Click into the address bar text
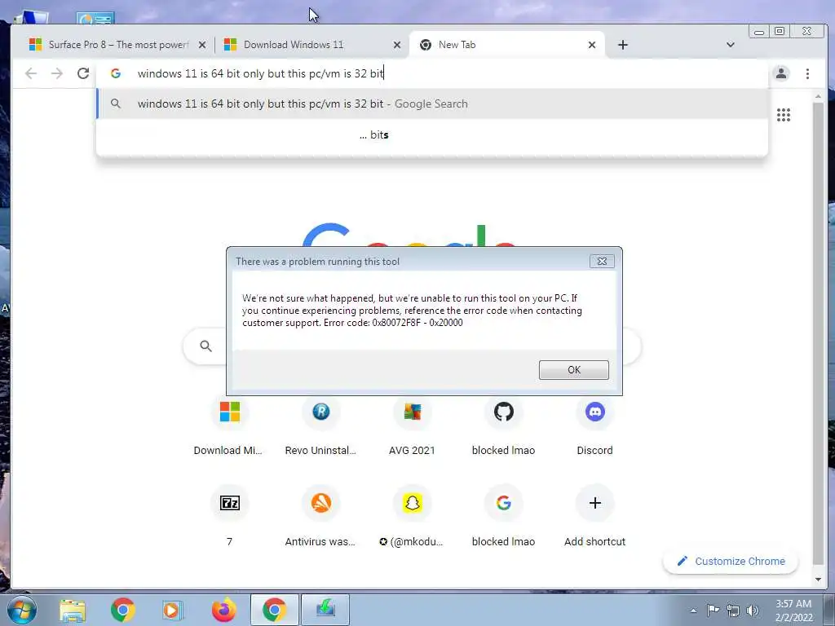The image size is (835, 626). [261, 73]
